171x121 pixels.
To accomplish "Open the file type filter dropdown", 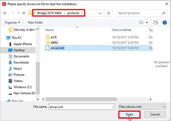I will pos(142,107).
